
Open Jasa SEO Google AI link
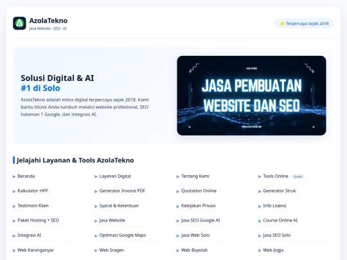coord(200,220)
